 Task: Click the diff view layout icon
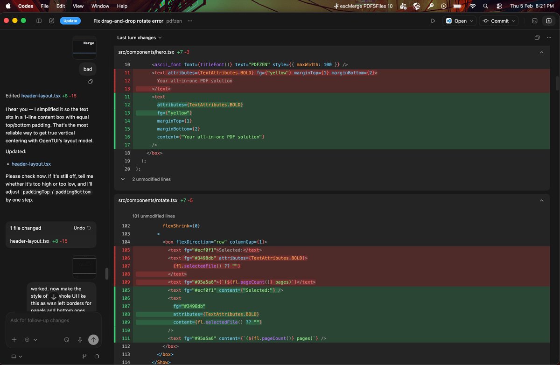pyautogui.click(x=537, y=38)
